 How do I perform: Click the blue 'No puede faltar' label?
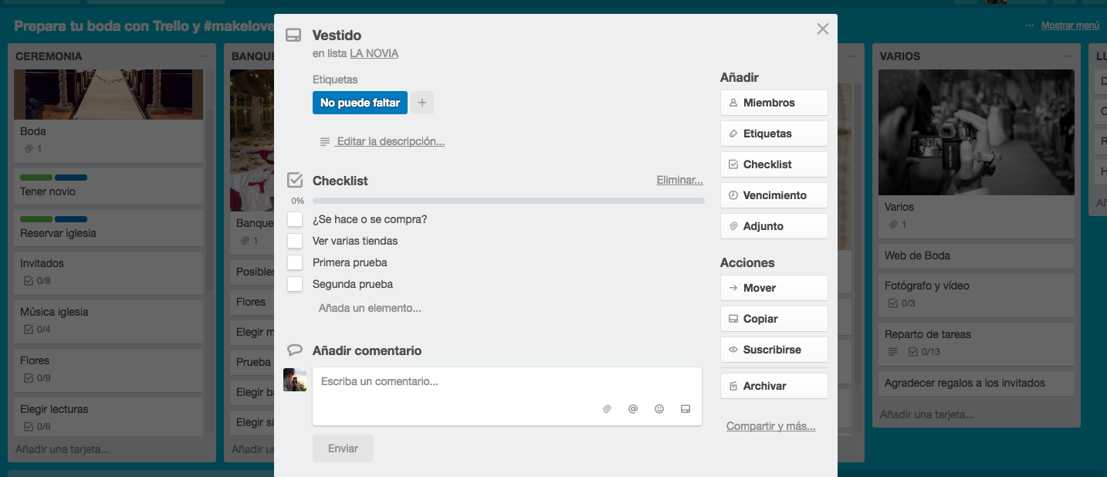(360, 103)
